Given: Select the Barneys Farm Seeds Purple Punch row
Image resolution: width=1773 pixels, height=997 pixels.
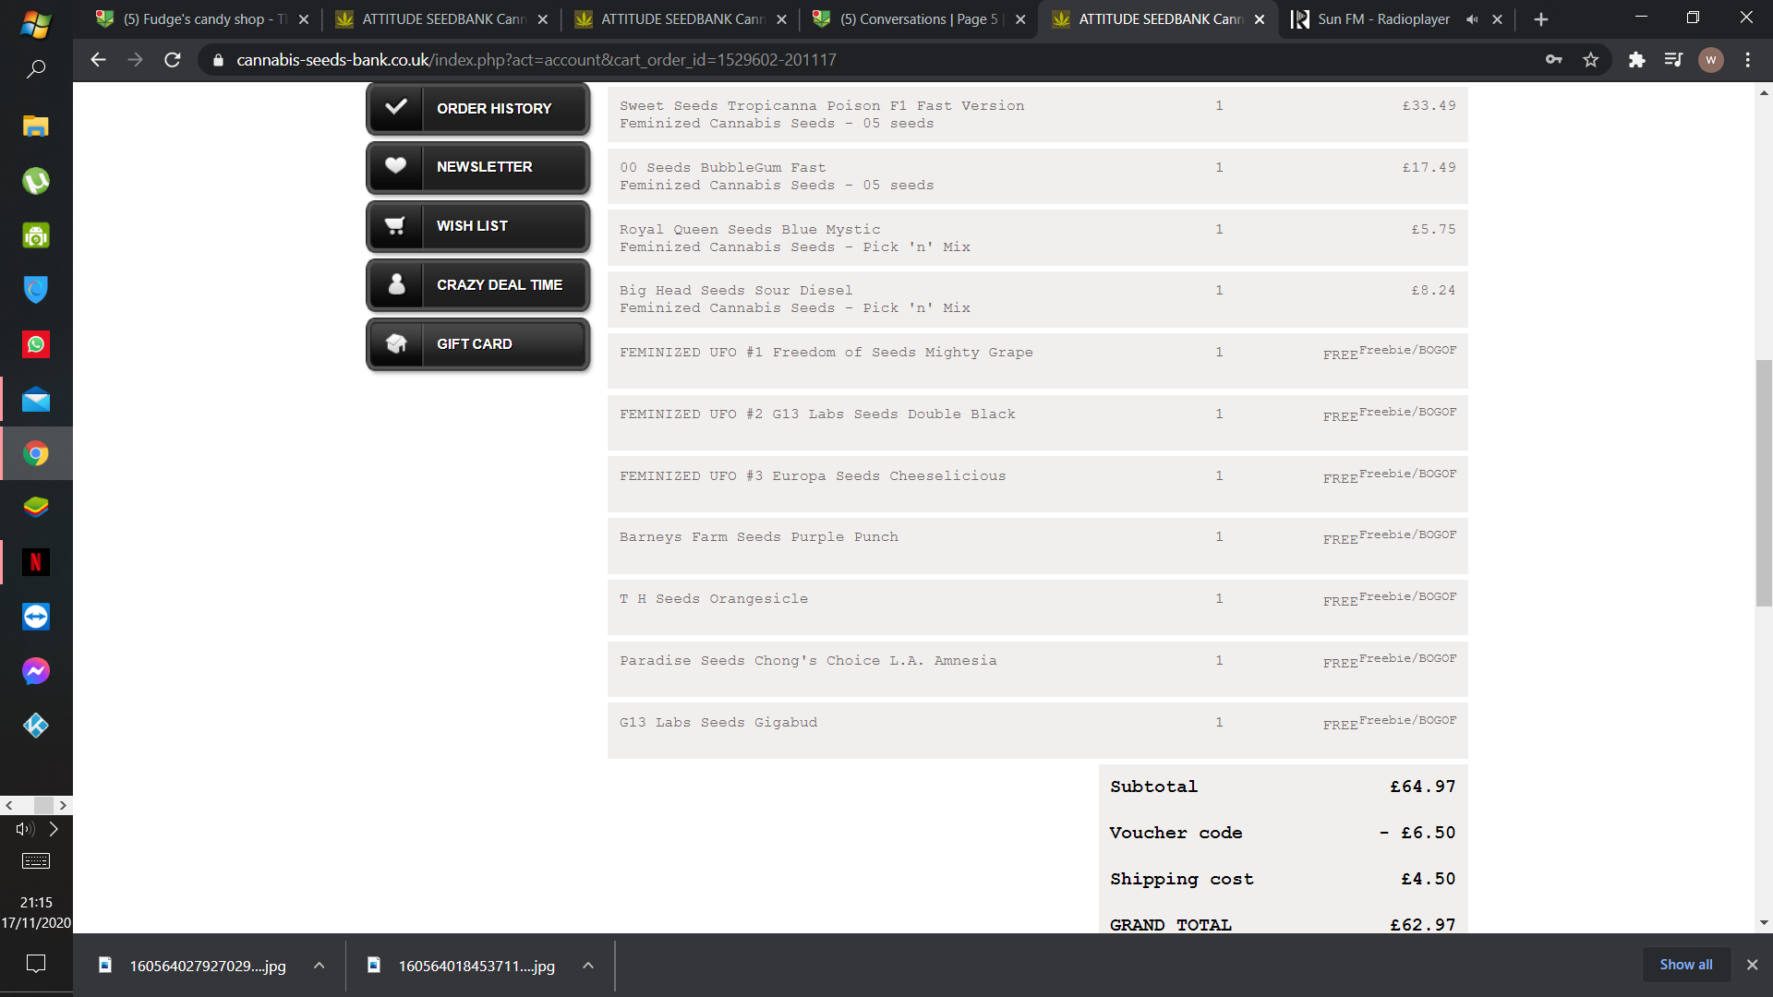Looking at the screenshot, I should 1037,546.
